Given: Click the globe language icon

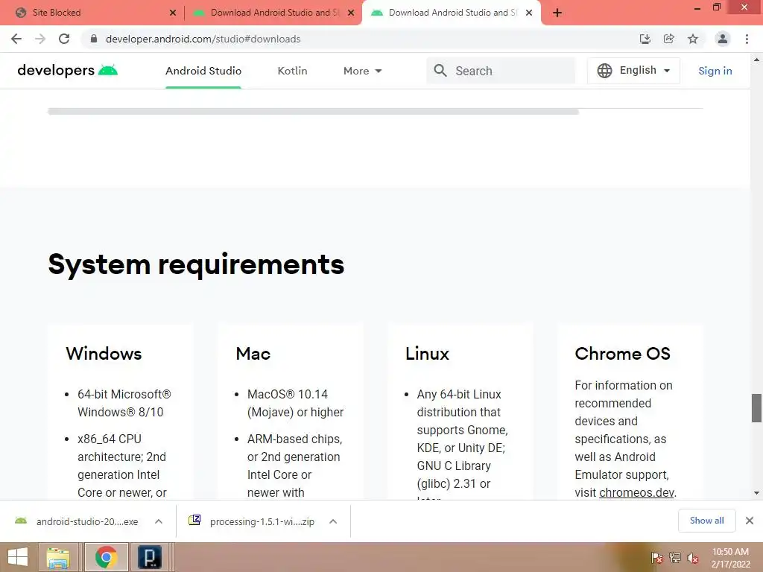Looking at the screenshot, I should point(604,71).
